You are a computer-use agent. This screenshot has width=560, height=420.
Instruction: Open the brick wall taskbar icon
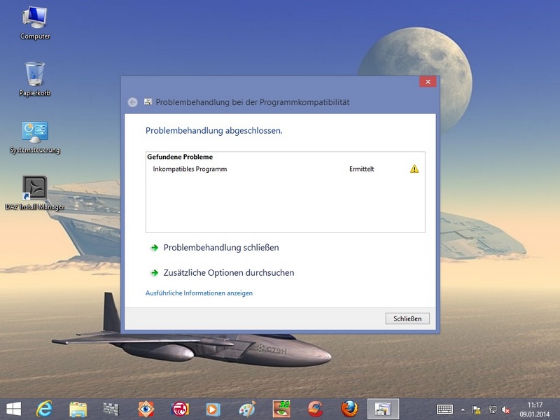(x=111, y=409)
